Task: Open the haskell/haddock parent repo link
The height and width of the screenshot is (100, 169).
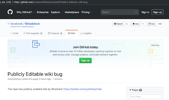Action: [27, 26]
